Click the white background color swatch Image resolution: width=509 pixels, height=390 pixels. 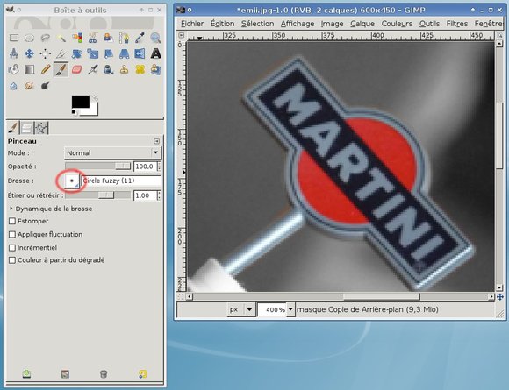point(93,111)
